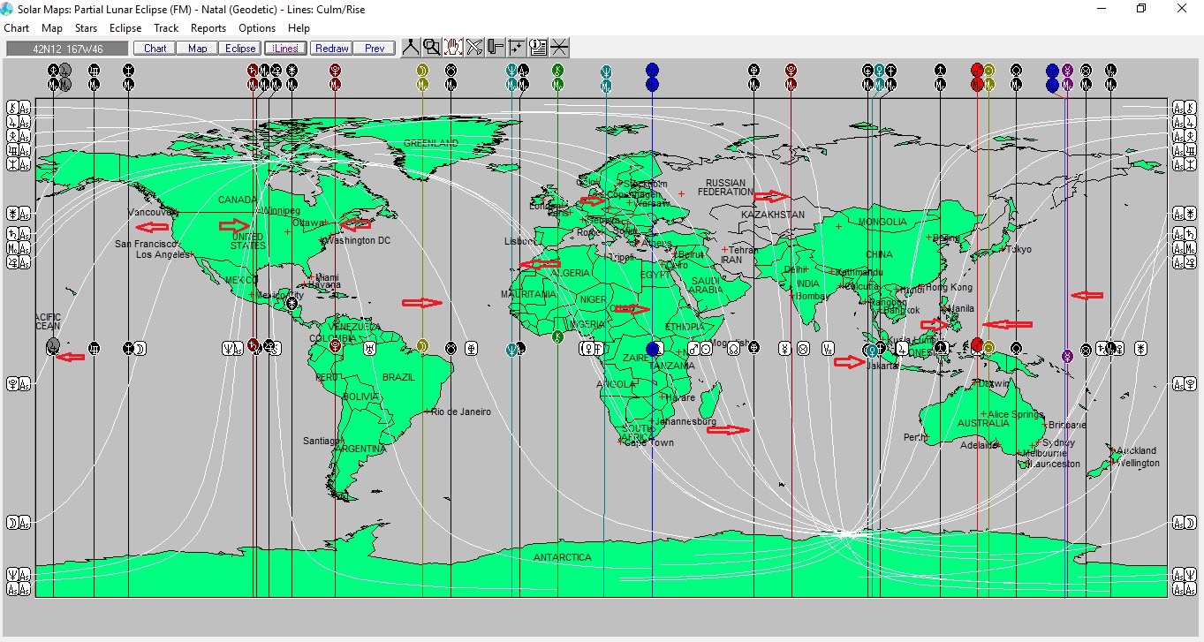Expand the Track menu
The height and width of the screenshot is (642, 1204).
(x=166, y=28)
